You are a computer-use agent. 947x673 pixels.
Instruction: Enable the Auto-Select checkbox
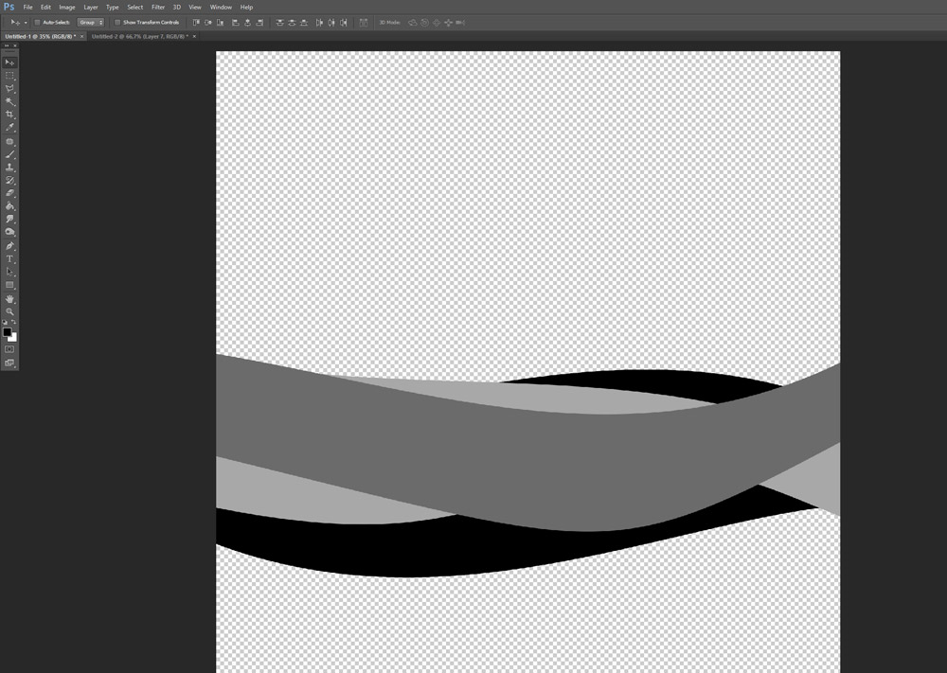(x=37, y=22)
